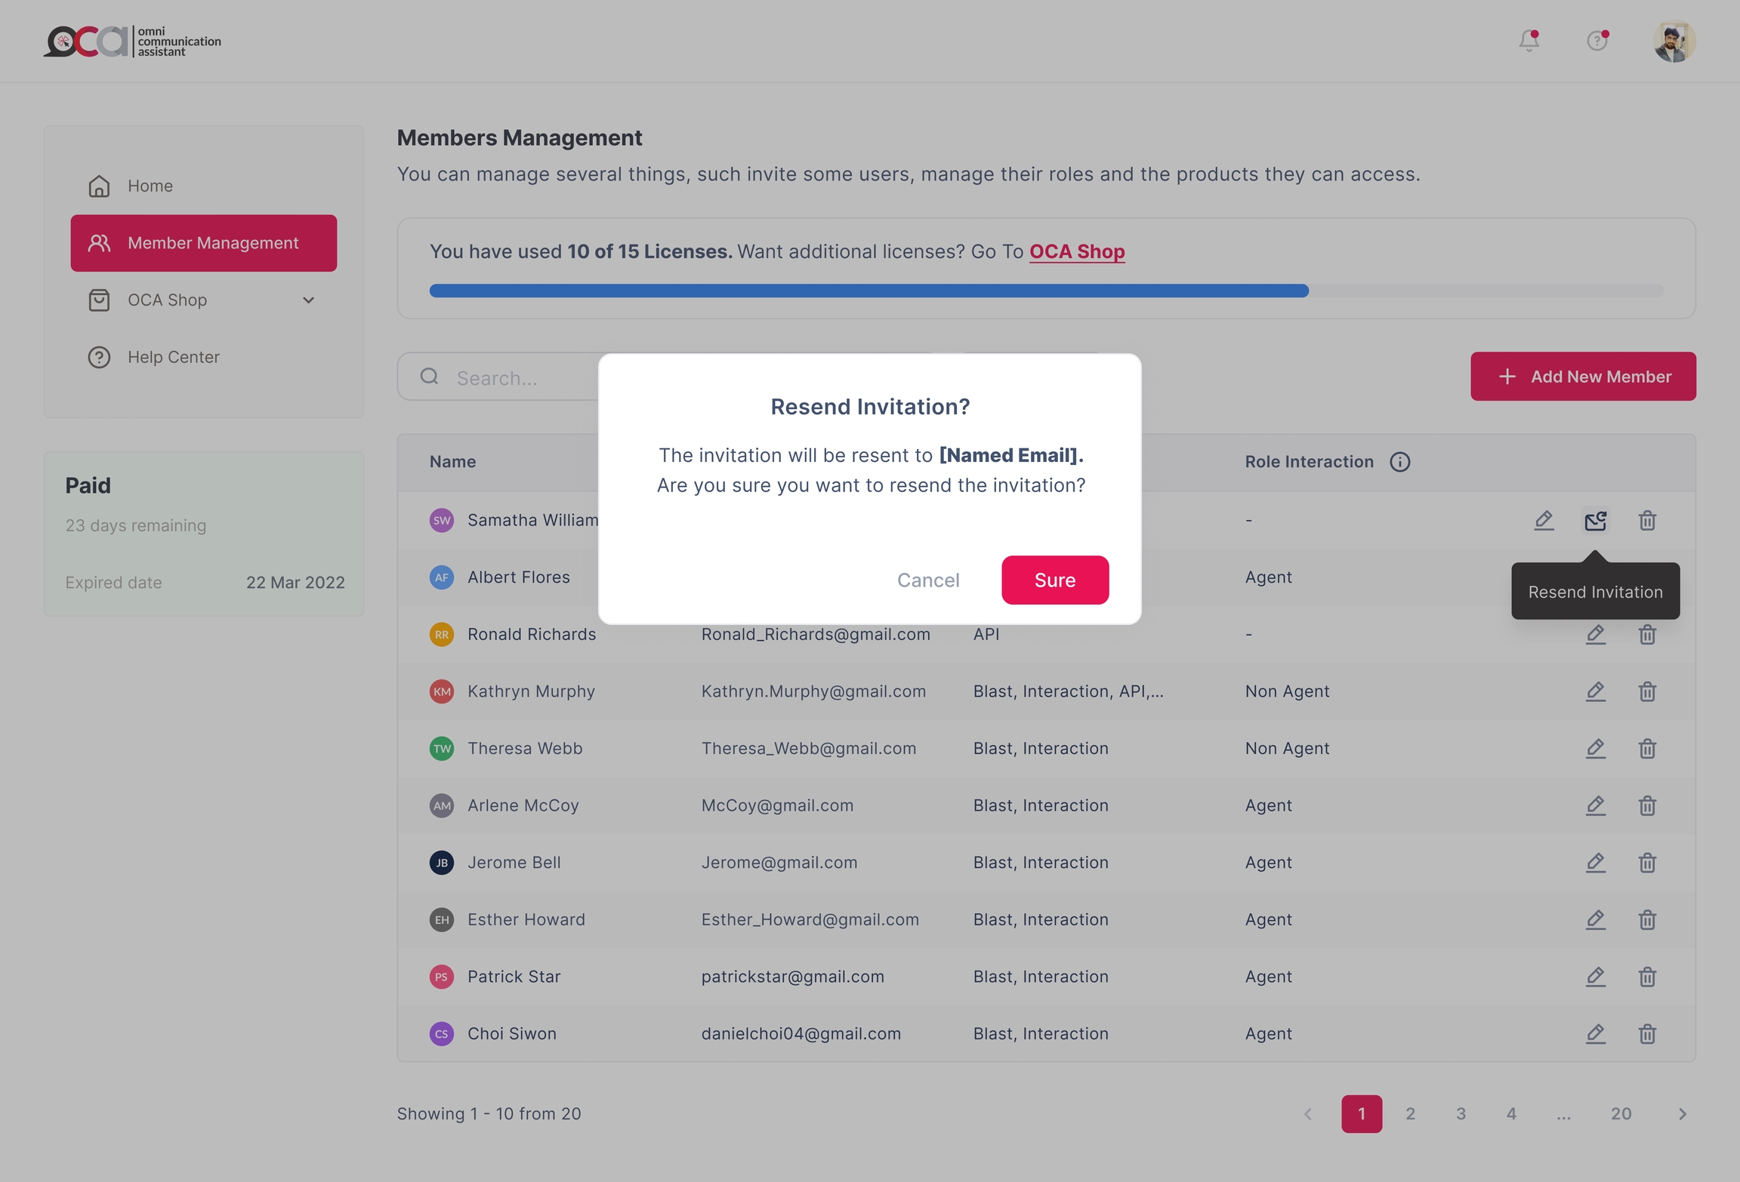
Task: Click the Role Interaction info icon
Action: (x=1399, y=462)
